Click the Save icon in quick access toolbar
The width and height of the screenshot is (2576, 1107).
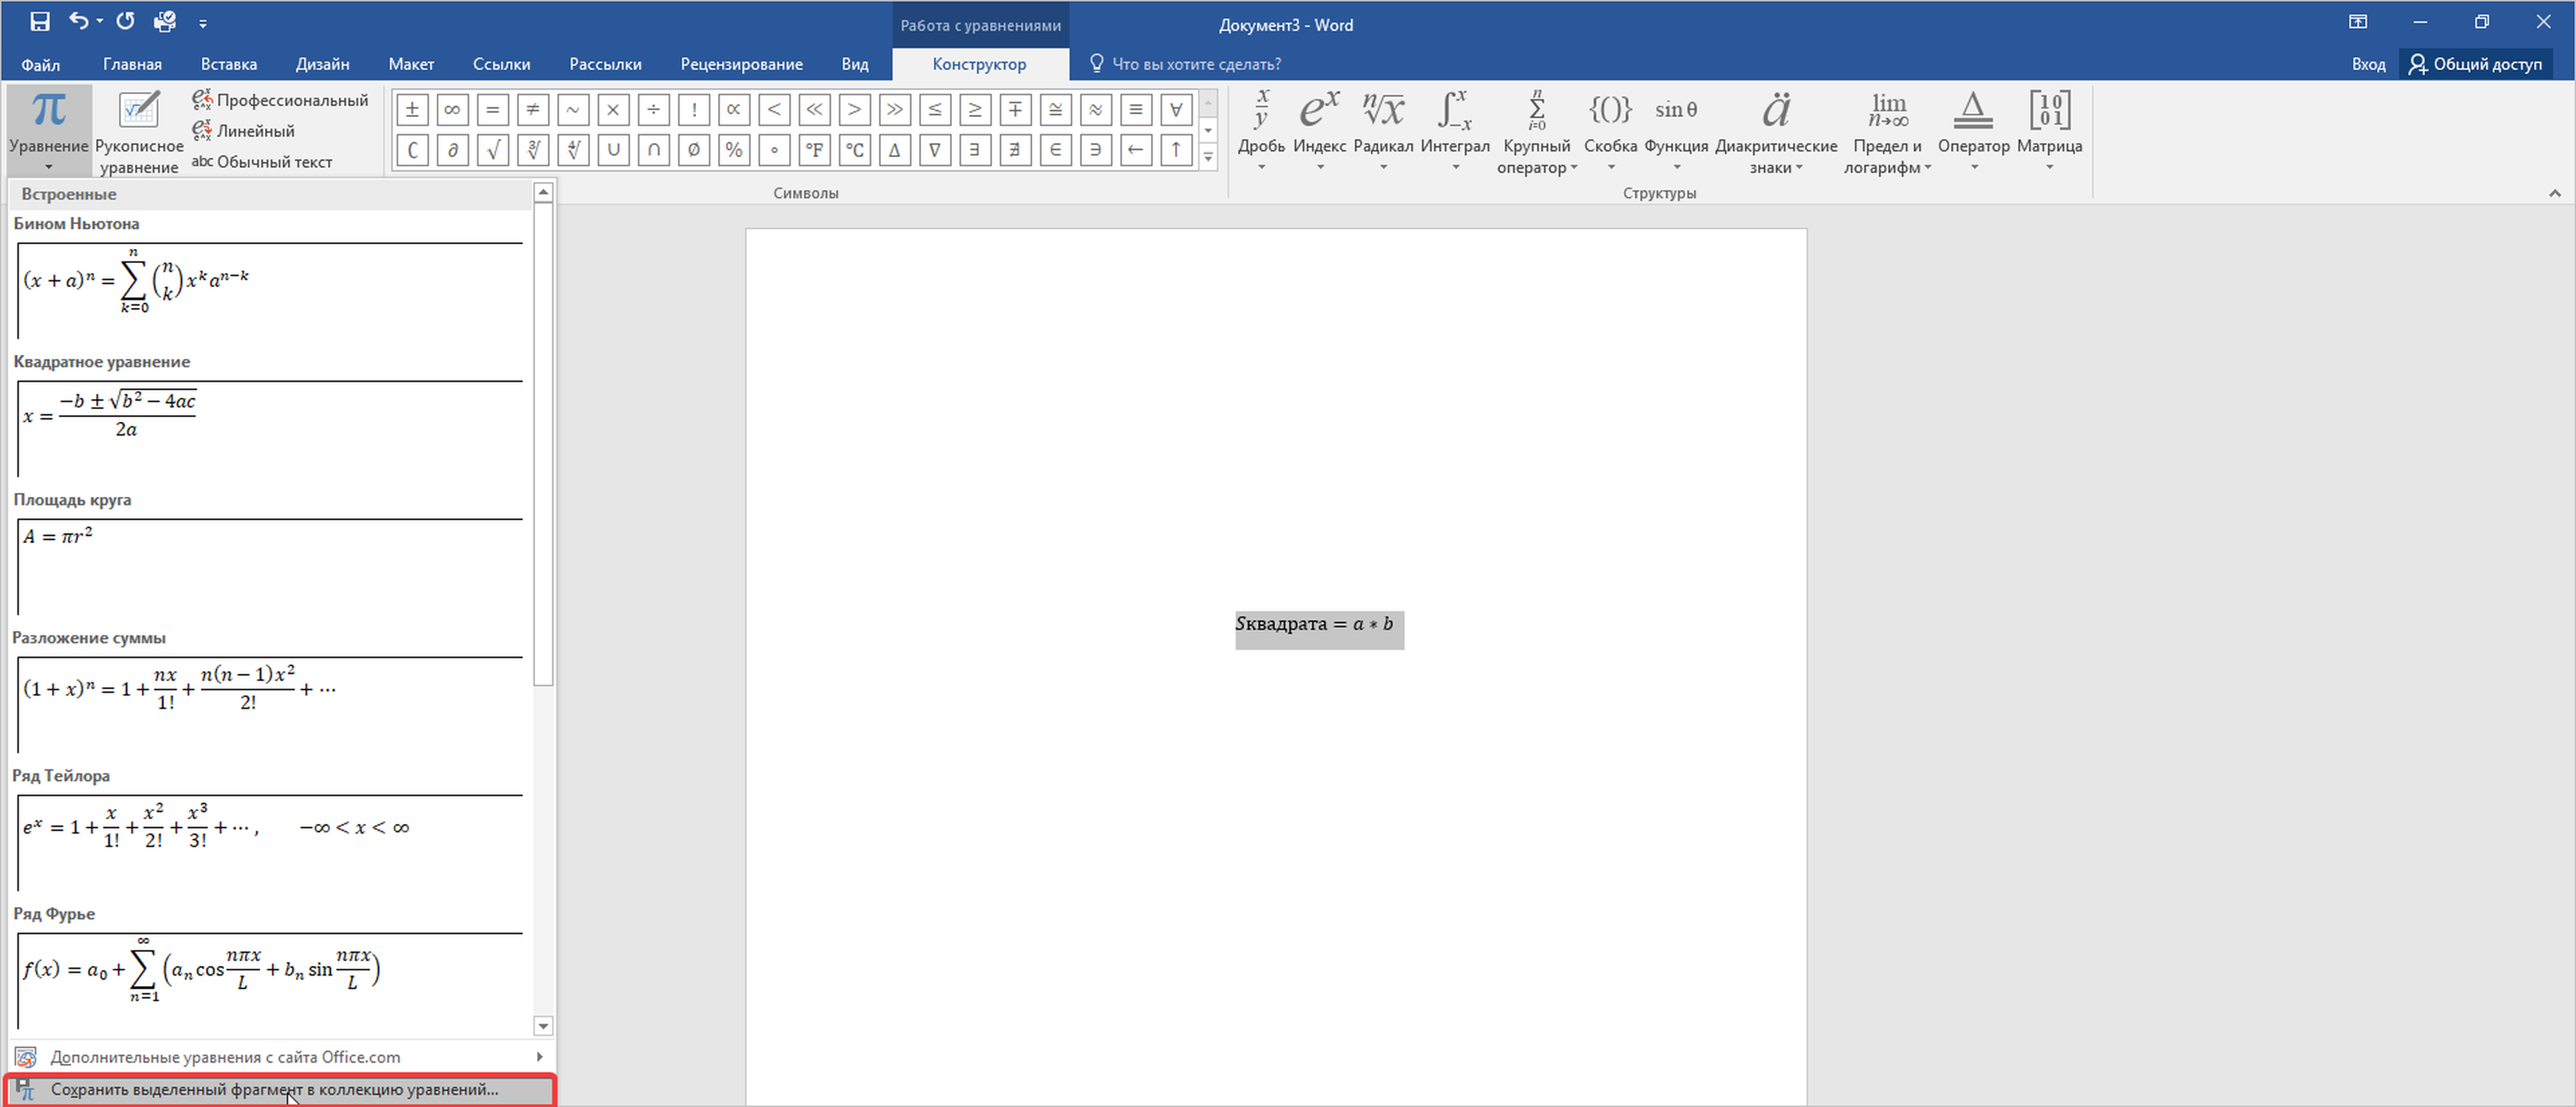tap(40, 21)
